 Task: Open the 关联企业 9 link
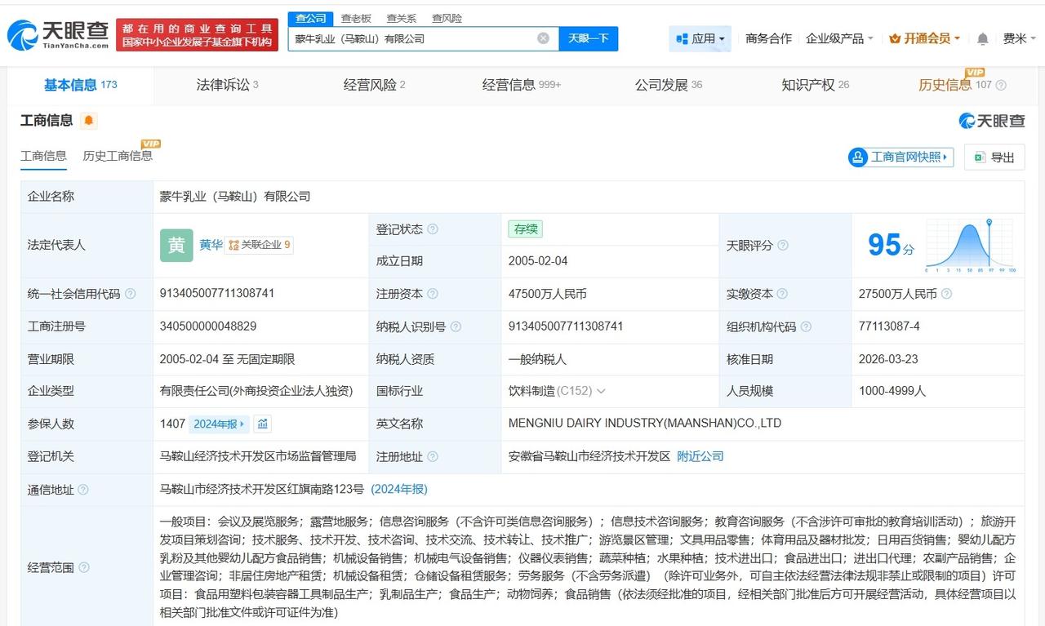coord(258,245)
